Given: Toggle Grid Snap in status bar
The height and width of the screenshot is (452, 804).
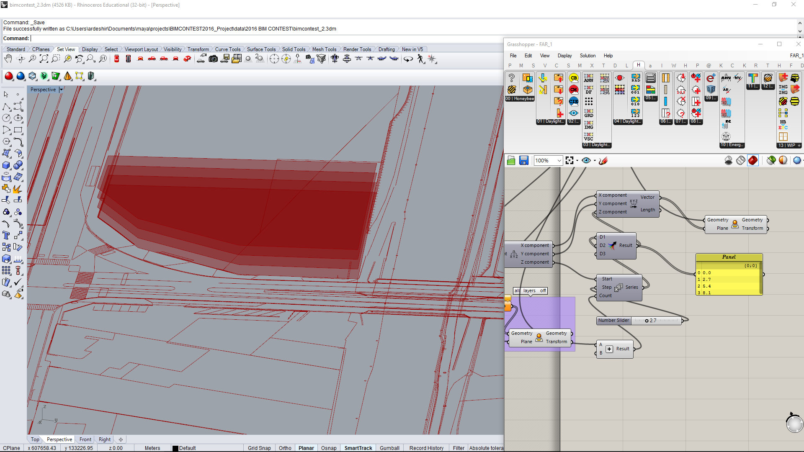Looking at the screenshot, I should 259,448.
